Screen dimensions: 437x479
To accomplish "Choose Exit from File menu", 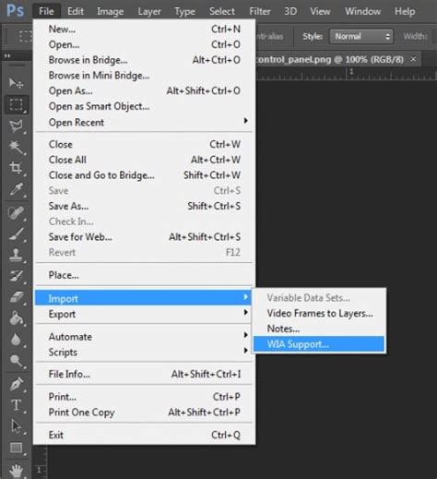I will click(144, 435).
